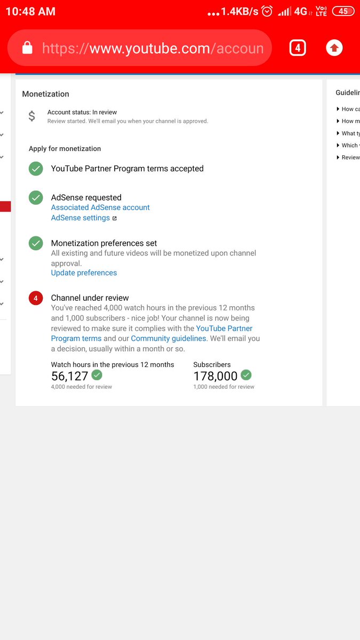Screen dimensions: 360x640
Task: Tap the battery indicator showing 45
Action: (x=343, y=11)
